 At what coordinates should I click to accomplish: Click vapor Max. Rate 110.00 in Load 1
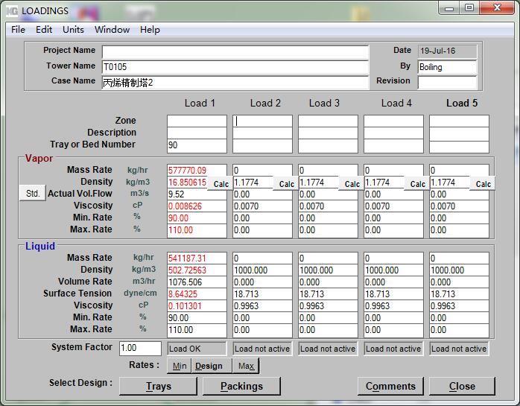(197, 230)
